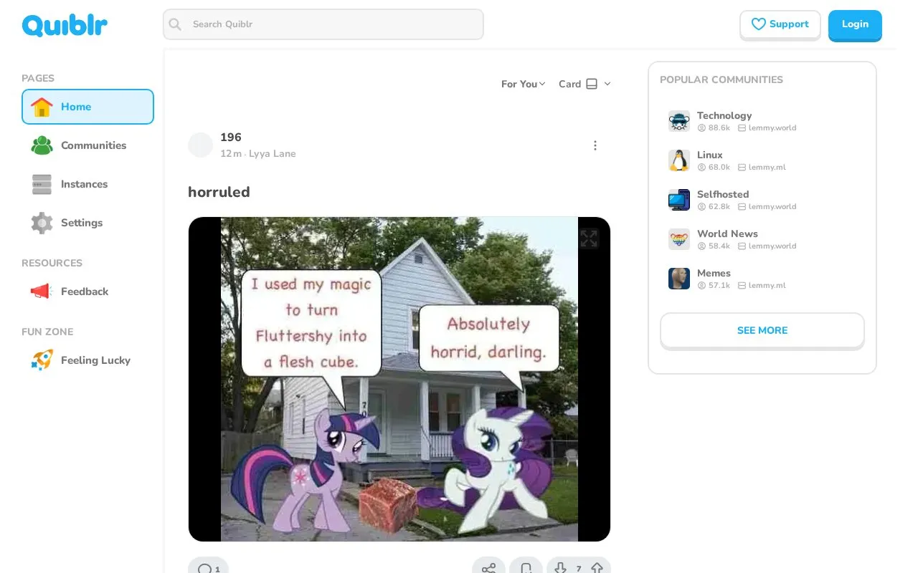The width and height of the screenshot is (918, 573).
Task: Select Feeling Lucky in the sidebar
Action: pos(87,360)
